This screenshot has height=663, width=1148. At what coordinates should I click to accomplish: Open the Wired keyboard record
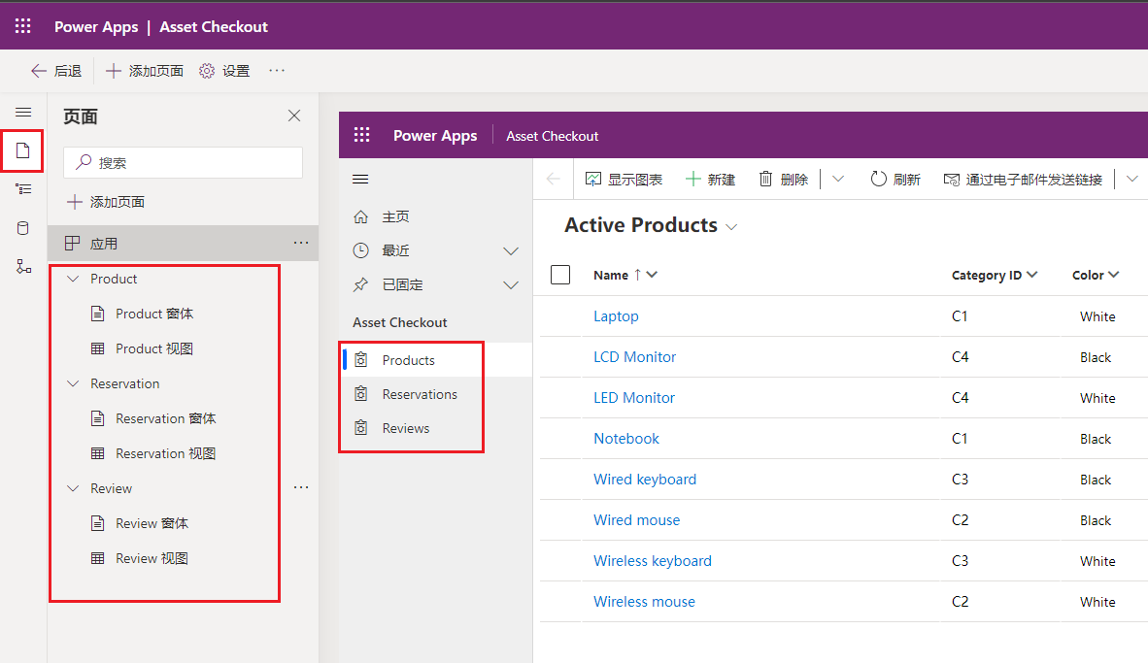(645, 480)
